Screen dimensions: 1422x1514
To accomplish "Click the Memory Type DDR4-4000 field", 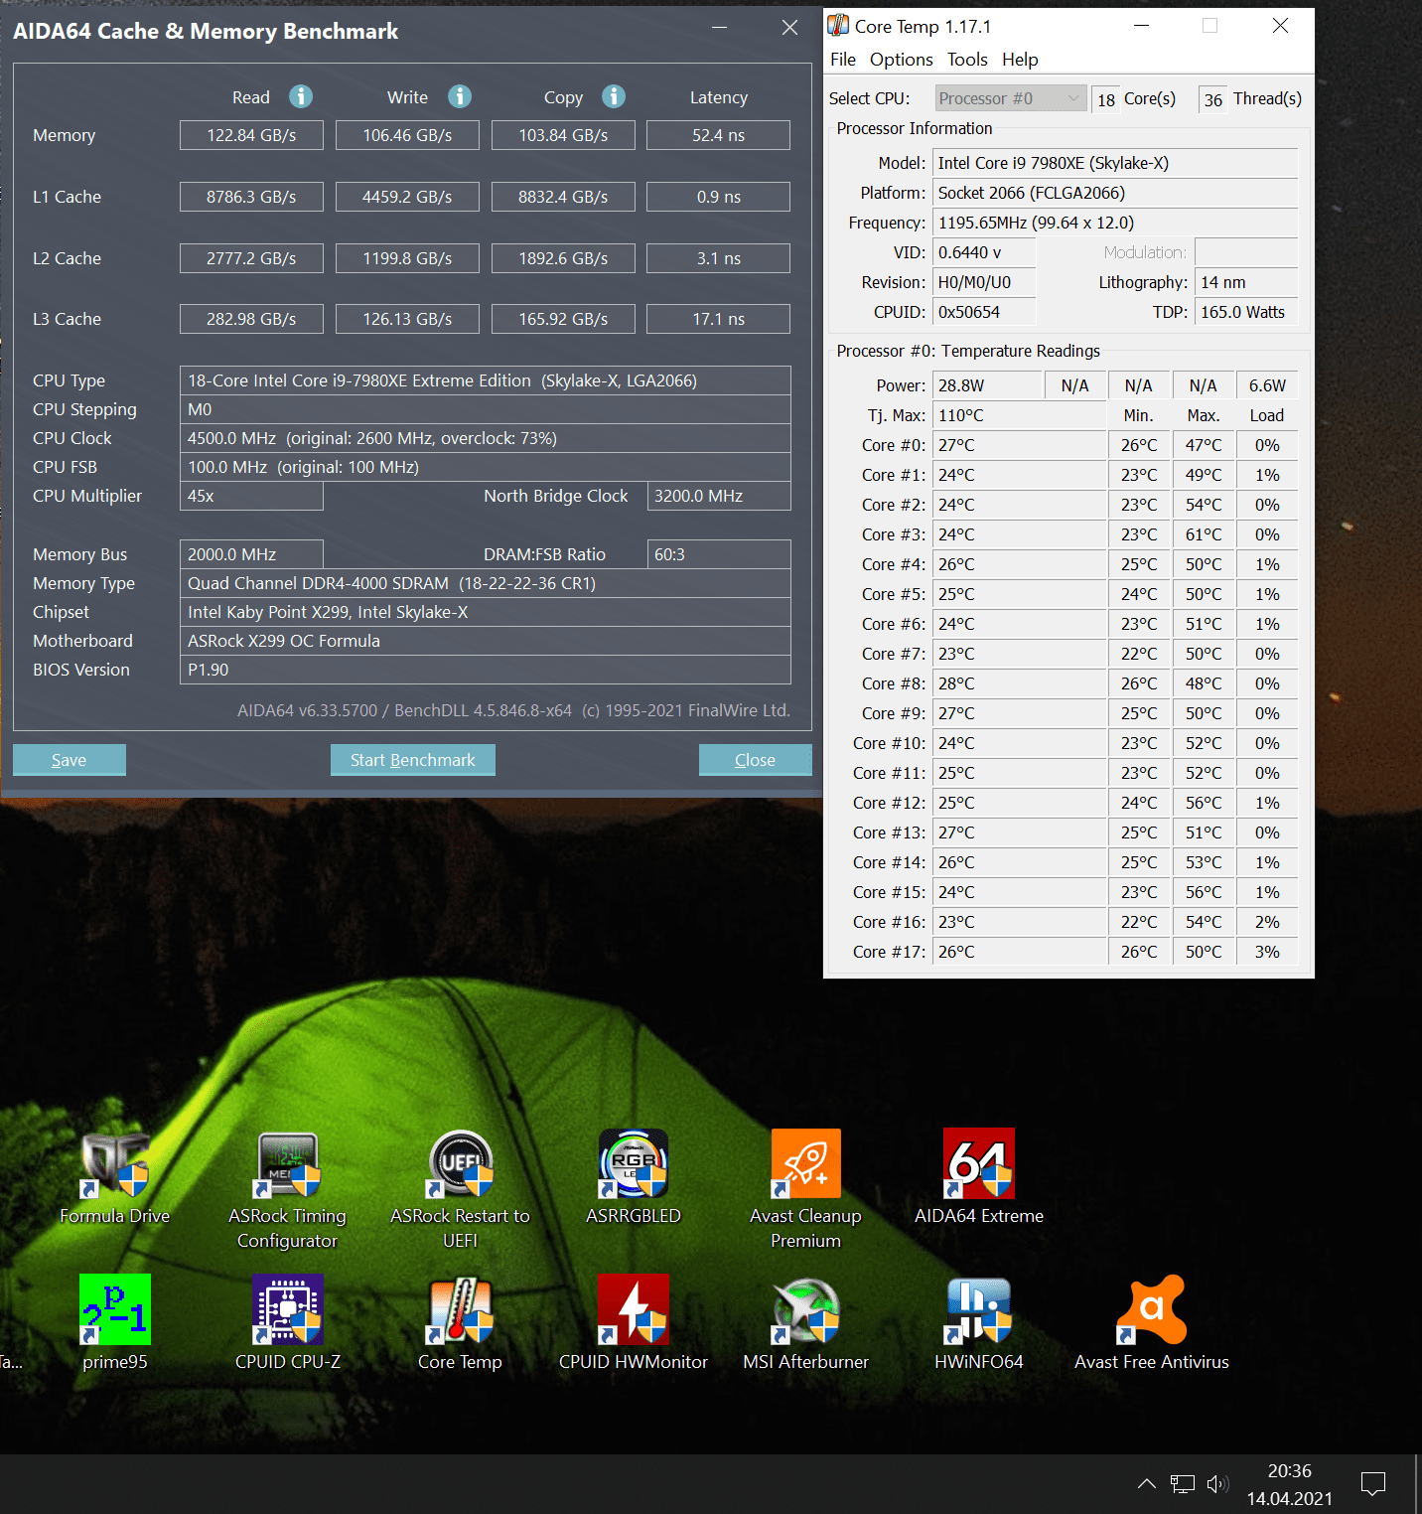I will [486, 583].
